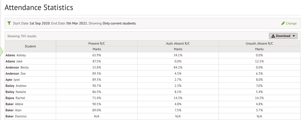Viewport: 301px width, 120px height.
Task: Sort by the Student column header
Action: pos(30,46)
